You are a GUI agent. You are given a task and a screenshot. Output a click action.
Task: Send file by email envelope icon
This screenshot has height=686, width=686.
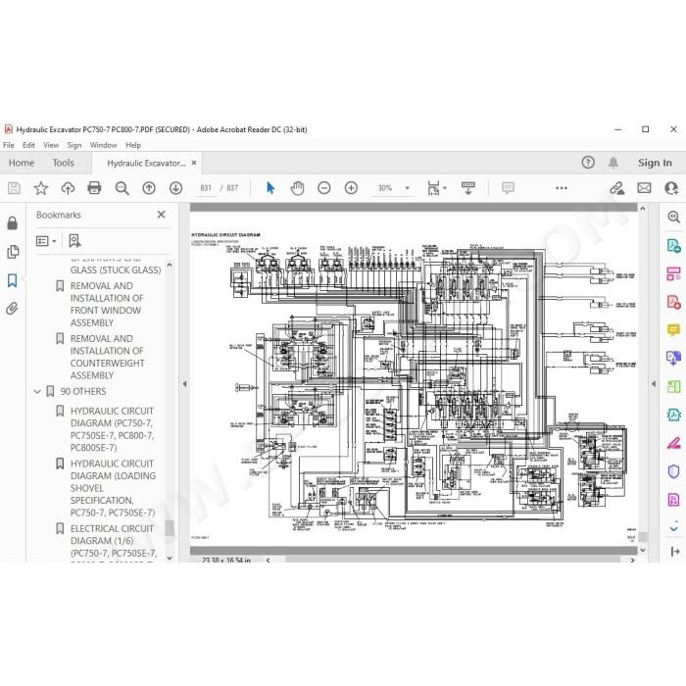(x=644, y=188)
